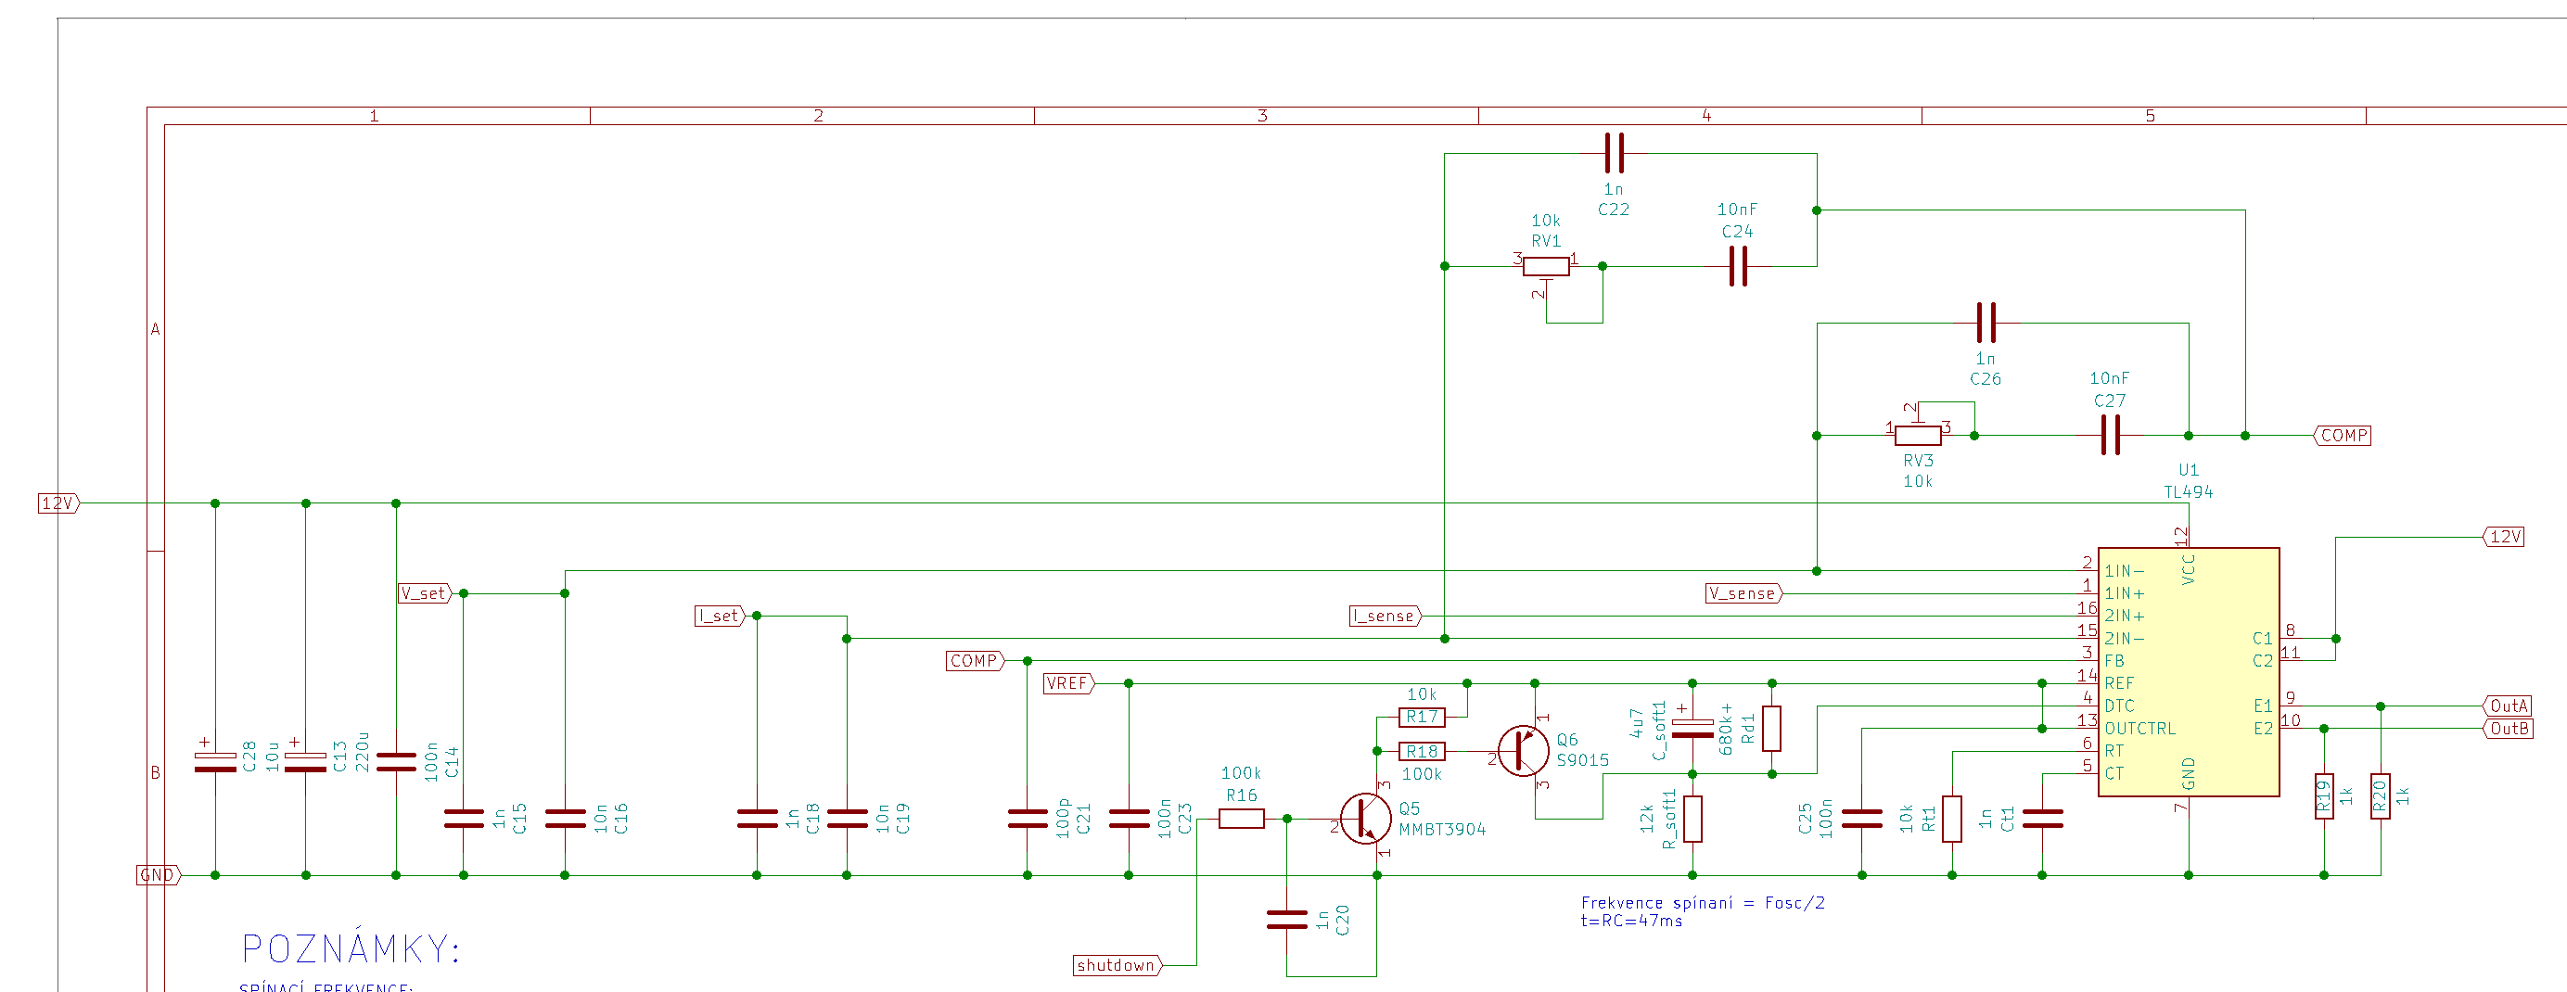Click the OutA label
Screen dimensions: 2567x992
[2508, 706]
